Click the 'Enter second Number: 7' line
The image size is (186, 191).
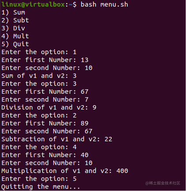coord(45,99)
